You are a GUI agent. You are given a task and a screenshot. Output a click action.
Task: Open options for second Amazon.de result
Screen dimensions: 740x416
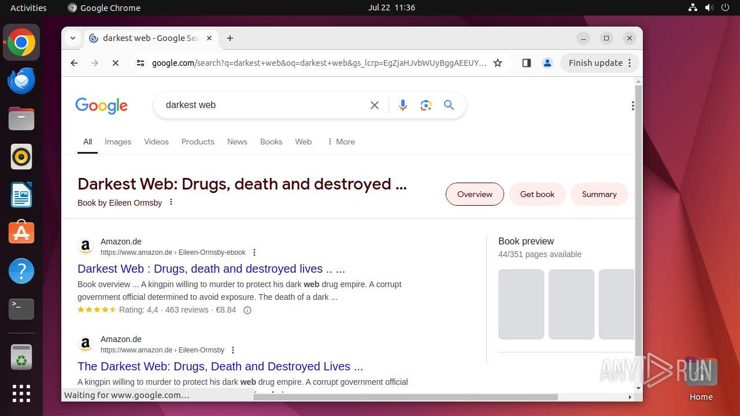(x=233, y=350)
